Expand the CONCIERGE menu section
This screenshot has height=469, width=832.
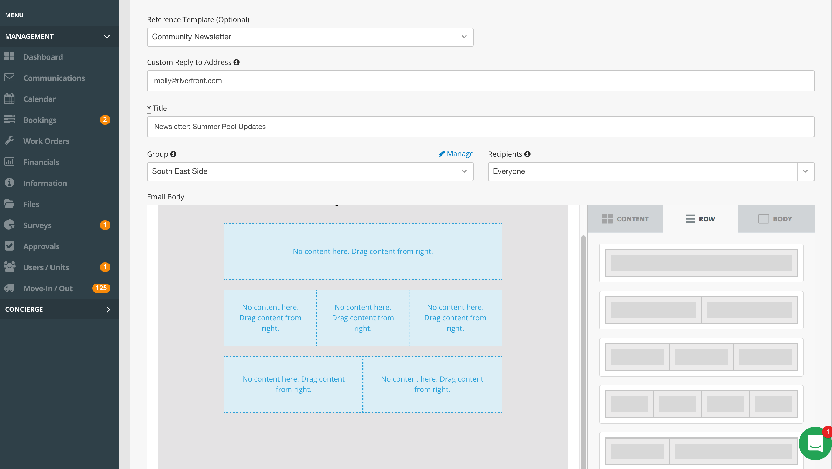tap(59, 309)
